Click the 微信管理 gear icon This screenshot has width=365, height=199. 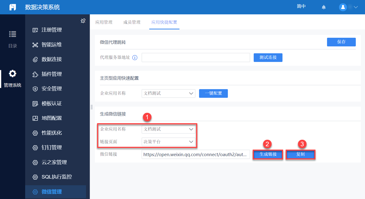(35, 192)
